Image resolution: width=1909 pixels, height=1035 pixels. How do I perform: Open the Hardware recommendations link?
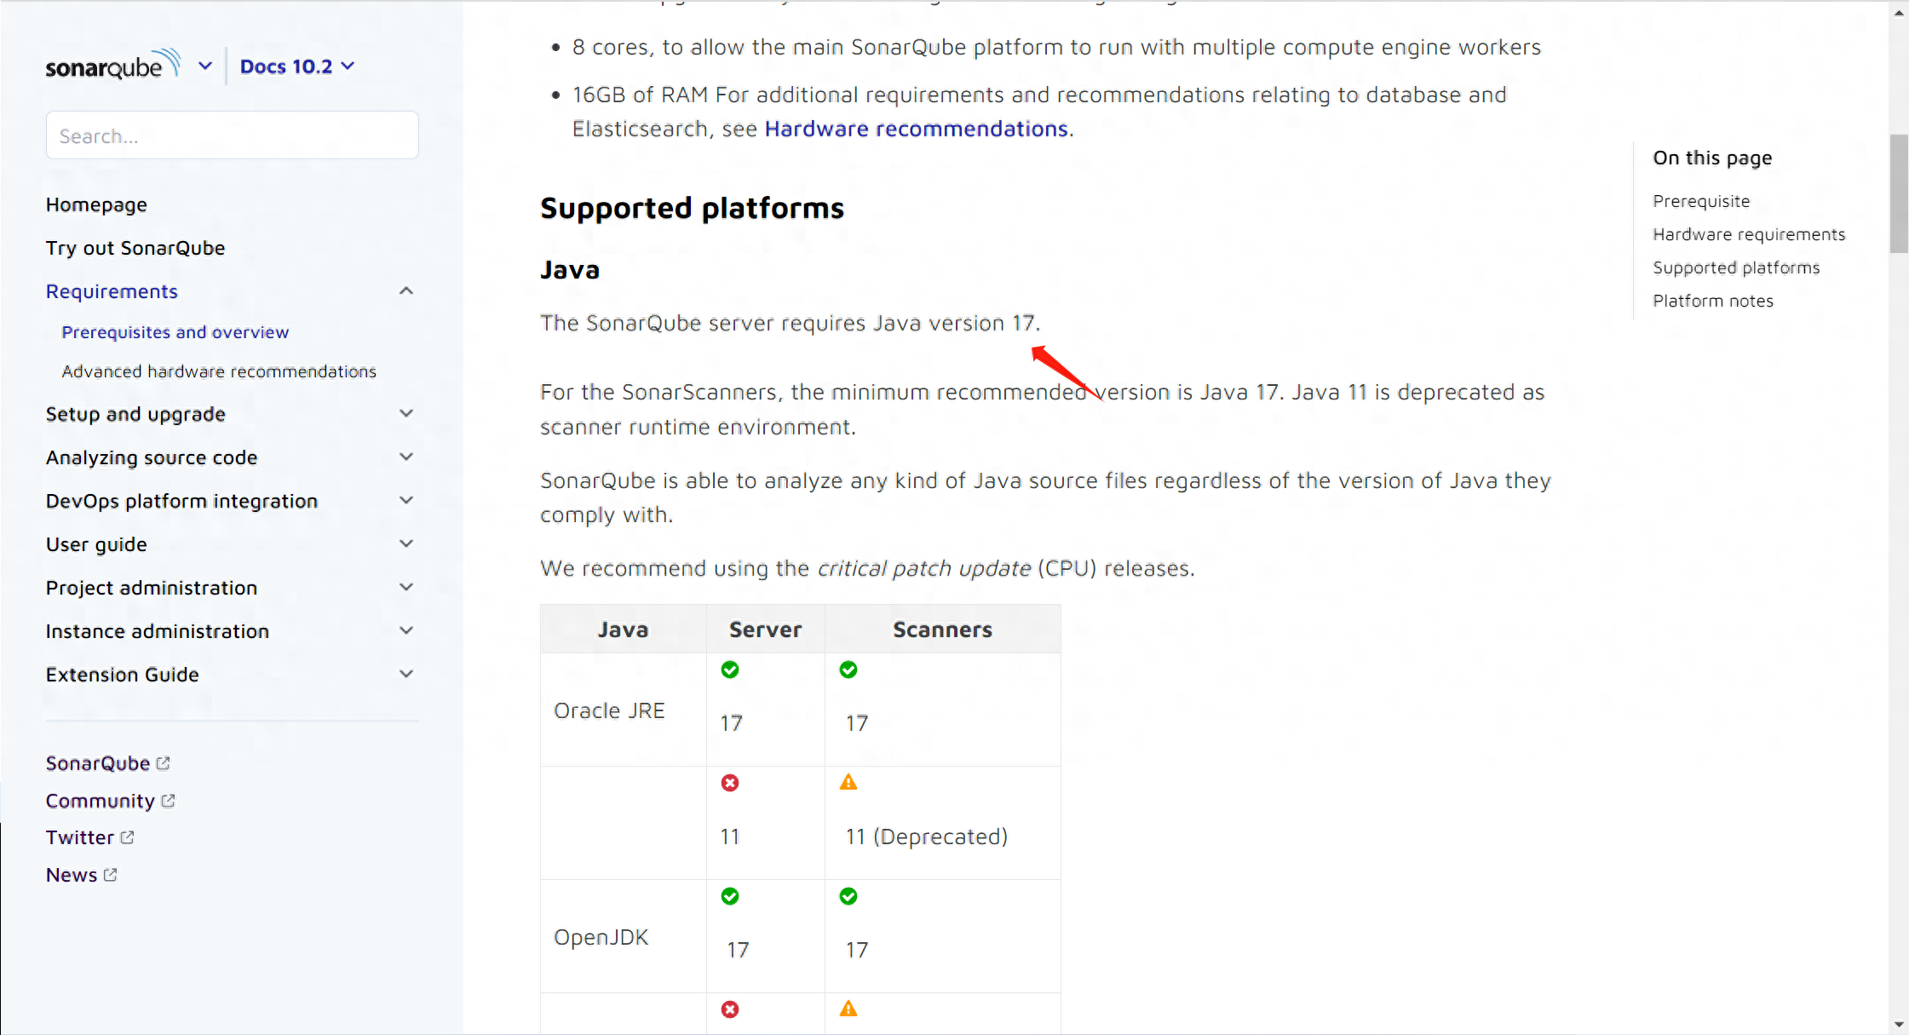coord(915,128)
